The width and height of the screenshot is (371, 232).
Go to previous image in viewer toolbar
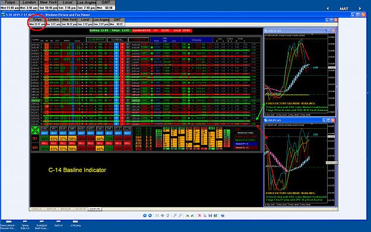(145, 215)
